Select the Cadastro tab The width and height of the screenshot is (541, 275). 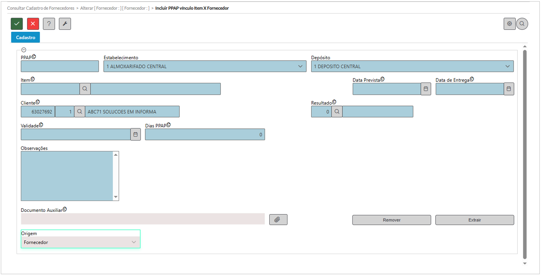25,37
